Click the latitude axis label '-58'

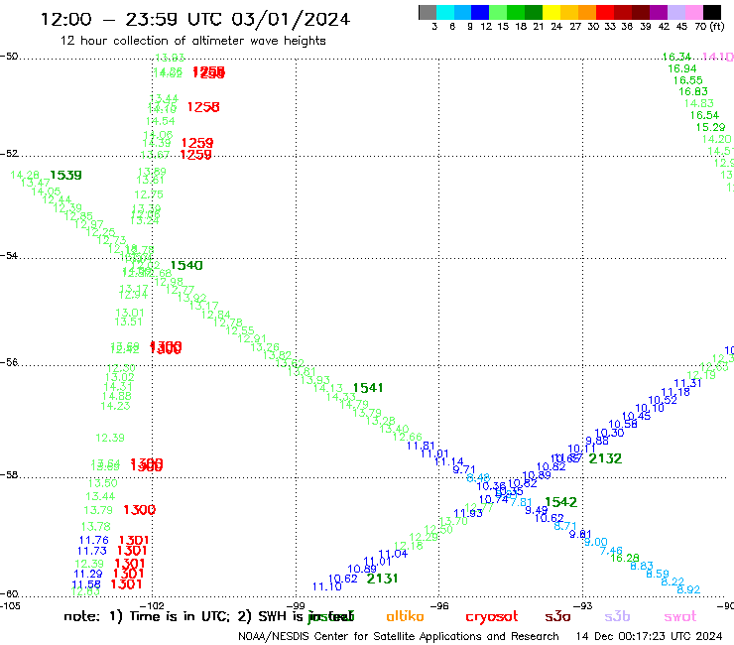point(9,475)
